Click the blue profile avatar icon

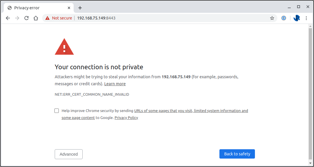click(297, 18)
